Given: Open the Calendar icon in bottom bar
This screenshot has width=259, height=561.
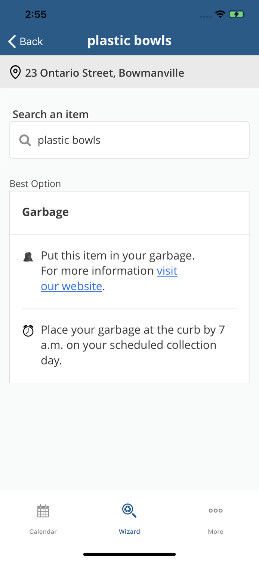Looking at the screenshot, I should (x=43, y=511).
